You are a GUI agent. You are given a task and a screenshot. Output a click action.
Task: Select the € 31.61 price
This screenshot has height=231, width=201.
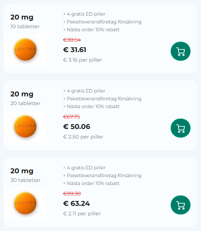(x=75, y=50)
